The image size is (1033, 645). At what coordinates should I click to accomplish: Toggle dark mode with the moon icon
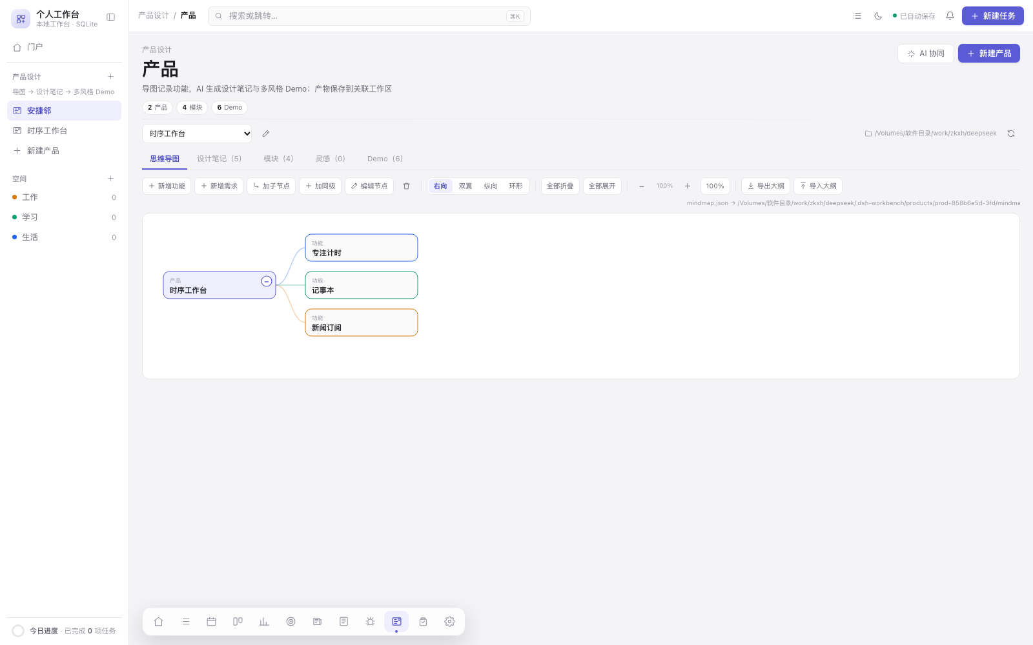pos(878,16)
